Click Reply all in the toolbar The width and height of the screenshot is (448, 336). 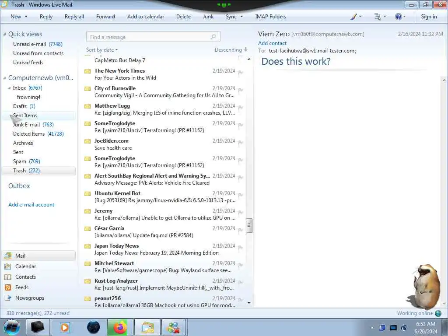point(74,17)
